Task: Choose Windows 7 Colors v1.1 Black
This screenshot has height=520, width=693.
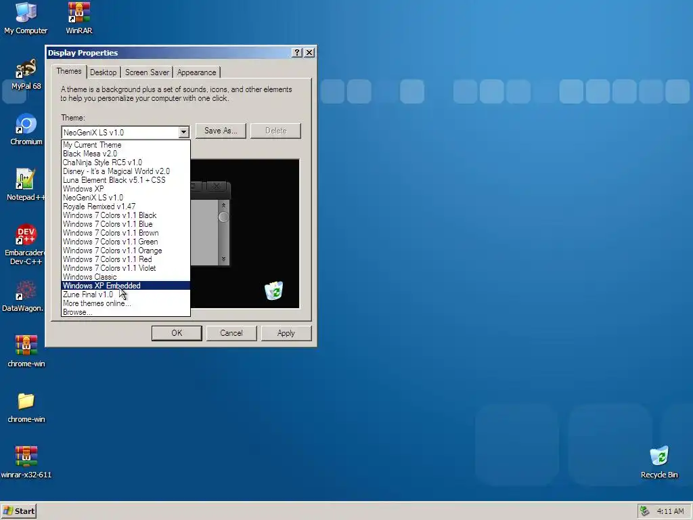Action: [125, 215]
